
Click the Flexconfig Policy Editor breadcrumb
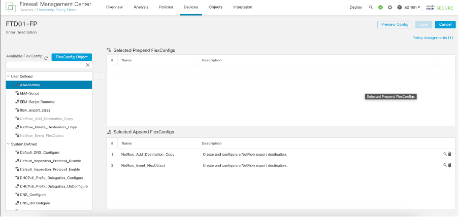pos(56,10)
